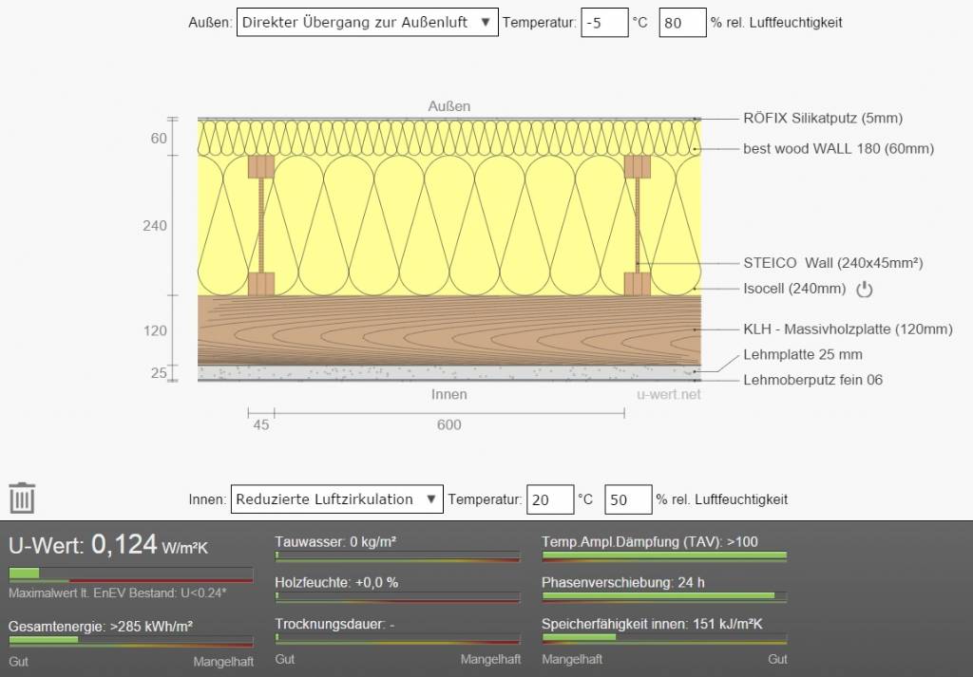Viewport: 973px width, 677px height.
Task: Select the Isocell (240mm) layer label
Action: (x=793, y=289)
